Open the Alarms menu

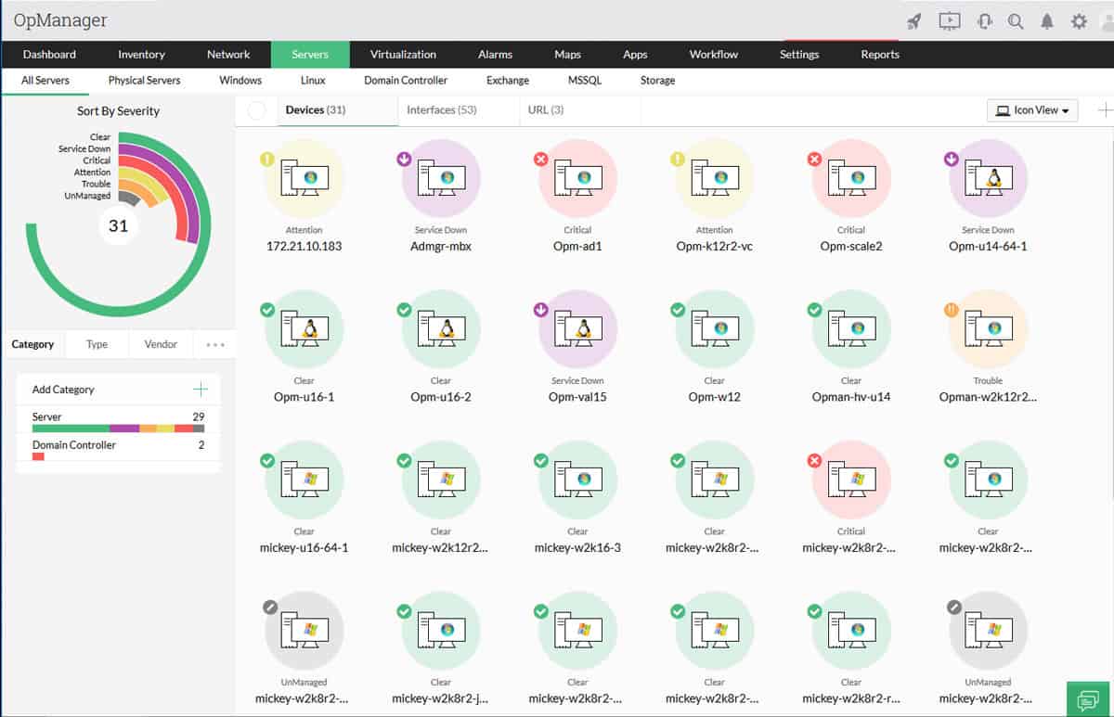[x=496, y=54]
